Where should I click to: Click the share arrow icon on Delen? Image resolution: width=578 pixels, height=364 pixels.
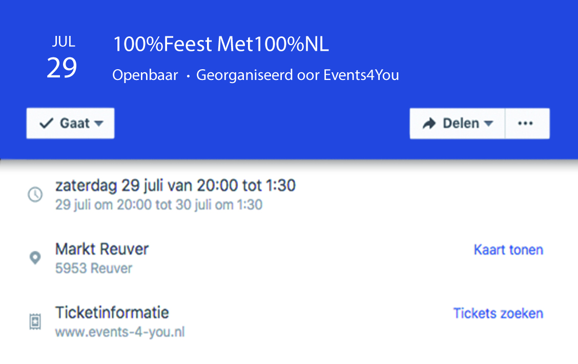[429, 124]
